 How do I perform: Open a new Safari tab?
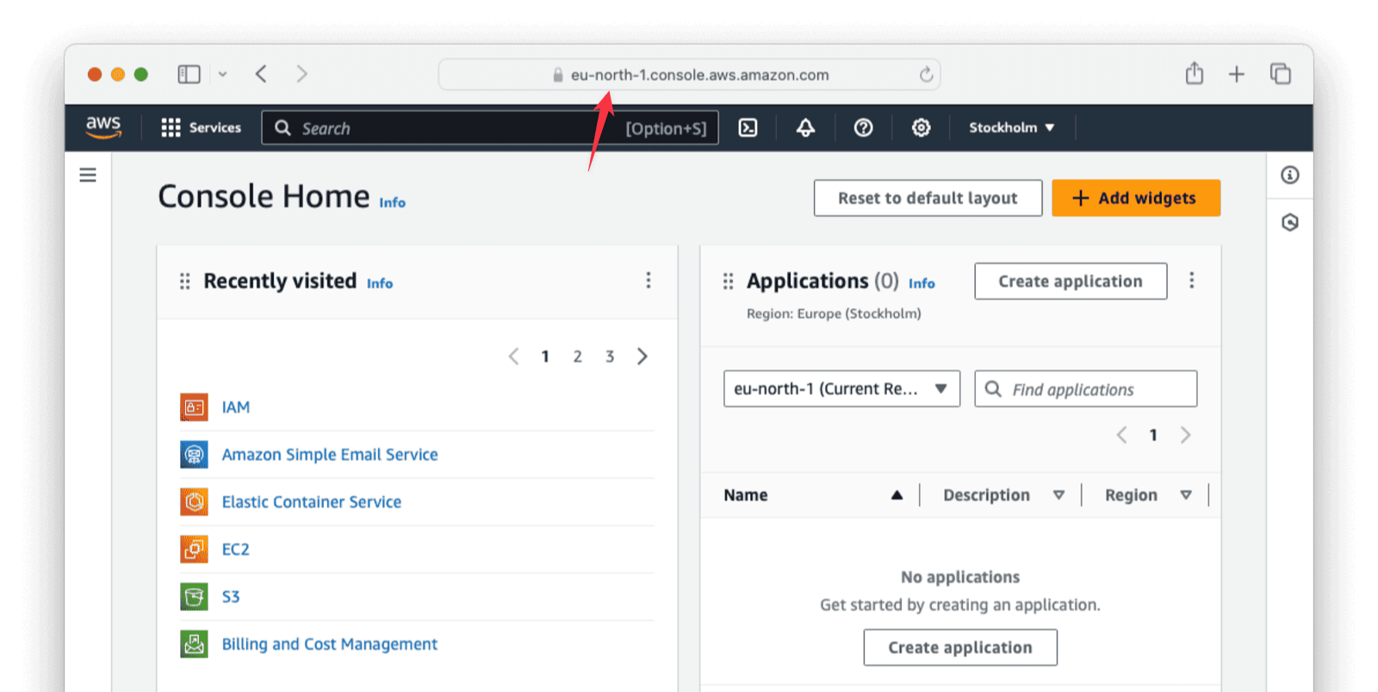1237,74
